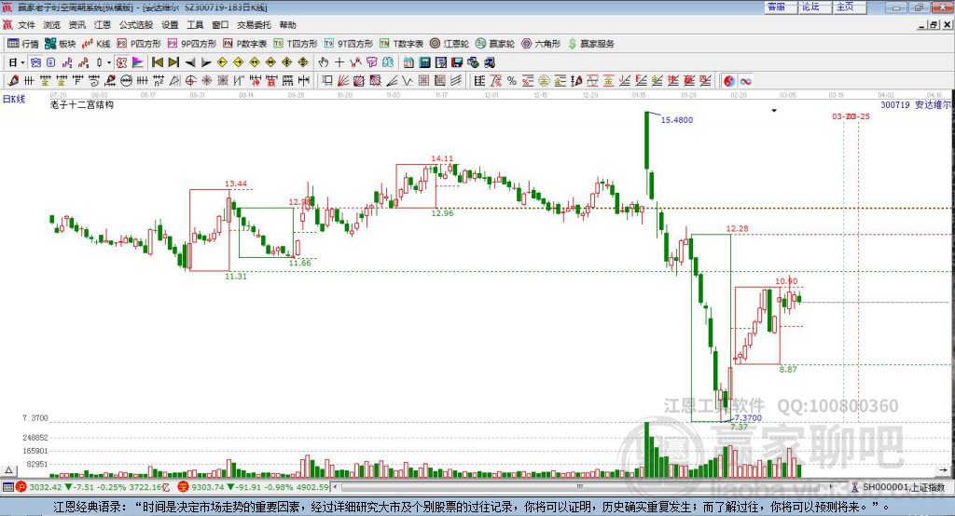Click the orange 深 Shenzhen index icon
The image size is (955, 516).
point(184,487)
